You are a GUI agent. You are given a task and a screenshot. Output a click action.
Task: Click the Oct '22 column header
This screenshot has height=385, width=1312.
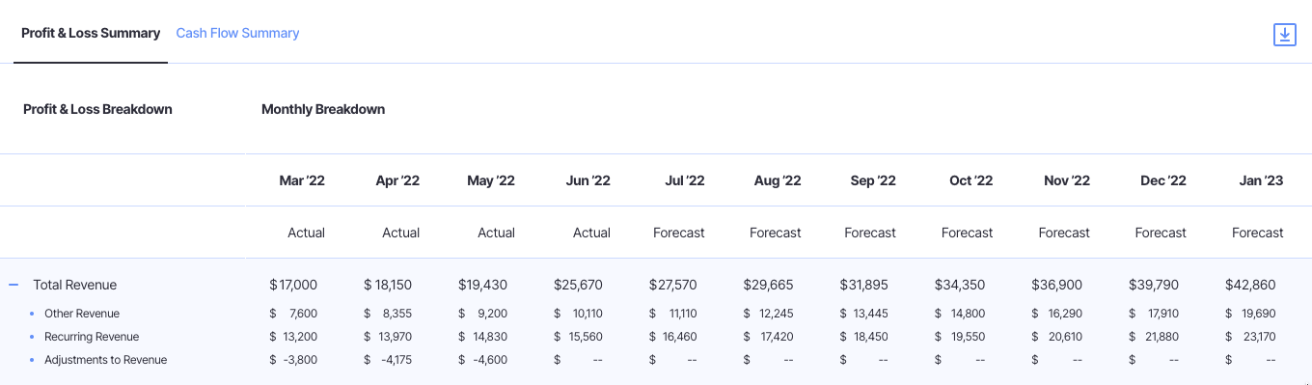point(971,180)
